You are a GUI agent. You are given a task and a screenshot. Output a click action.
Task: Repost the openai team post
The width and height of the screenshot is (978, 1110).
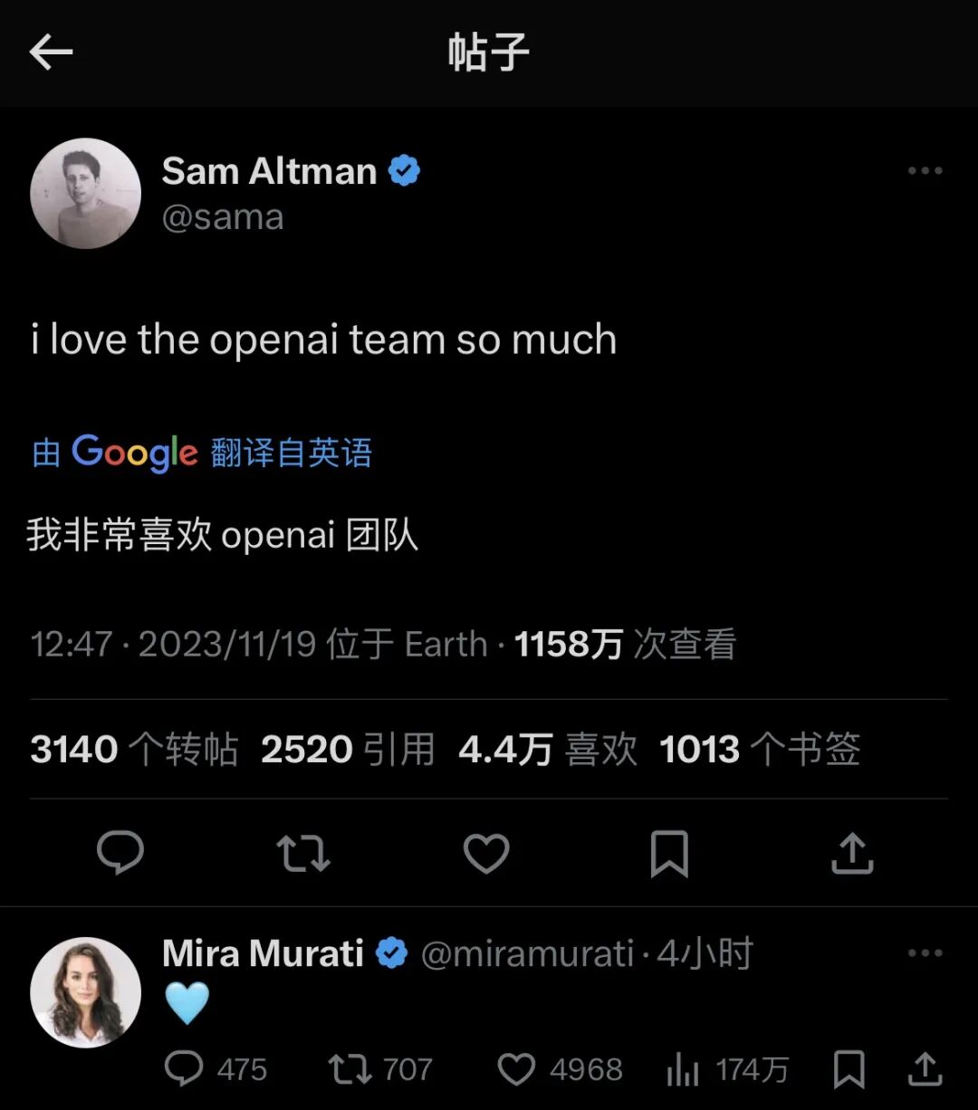point(303,853)
